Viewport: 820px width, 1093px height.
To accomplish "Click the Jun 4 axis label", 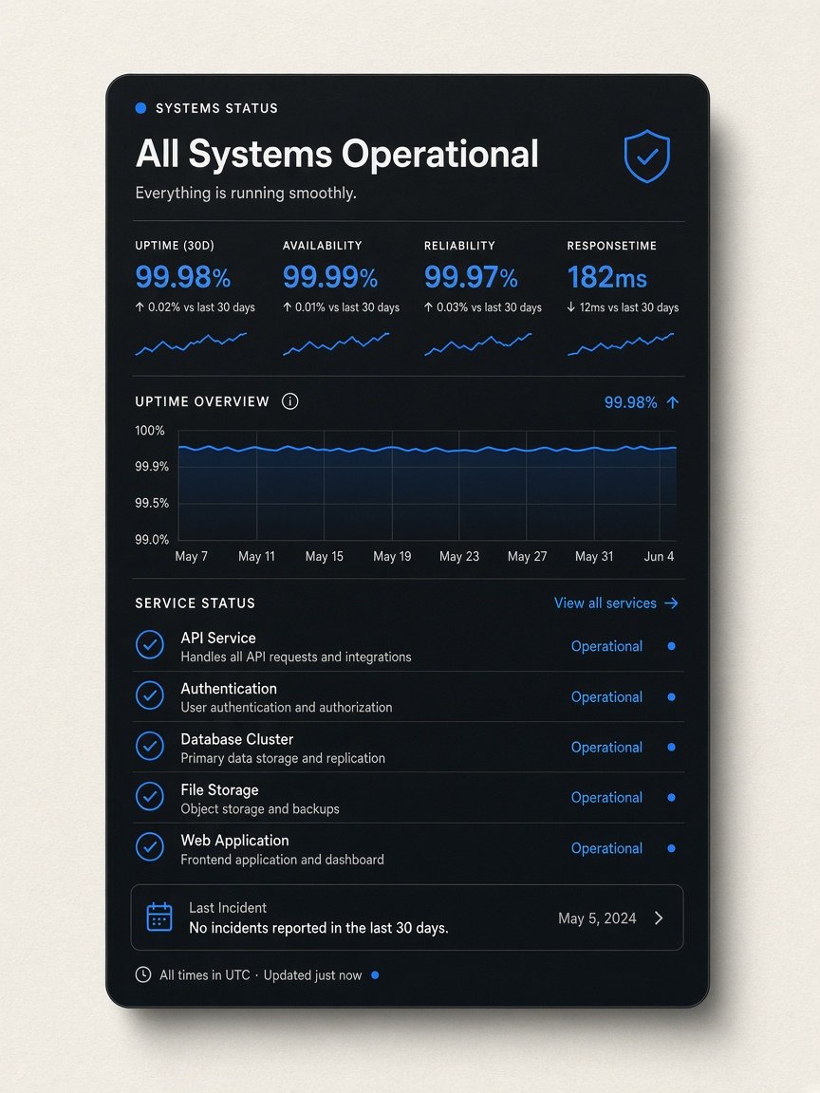I will (659, 556).
